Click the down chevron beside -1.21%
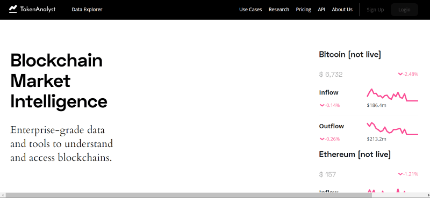This screenshot has width=430, height=198. pos(400,174)
